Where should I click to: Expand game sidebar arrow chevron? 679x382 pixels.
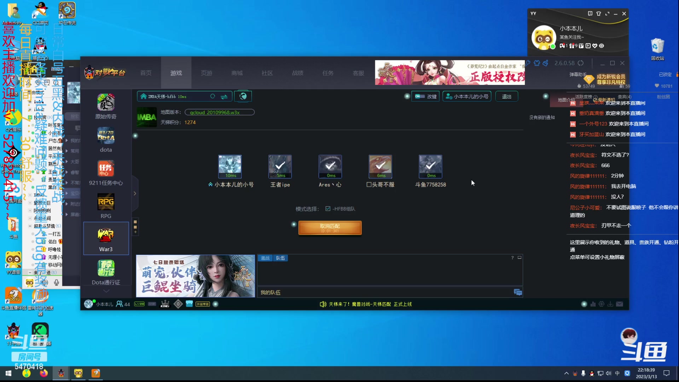pos(135,193)
